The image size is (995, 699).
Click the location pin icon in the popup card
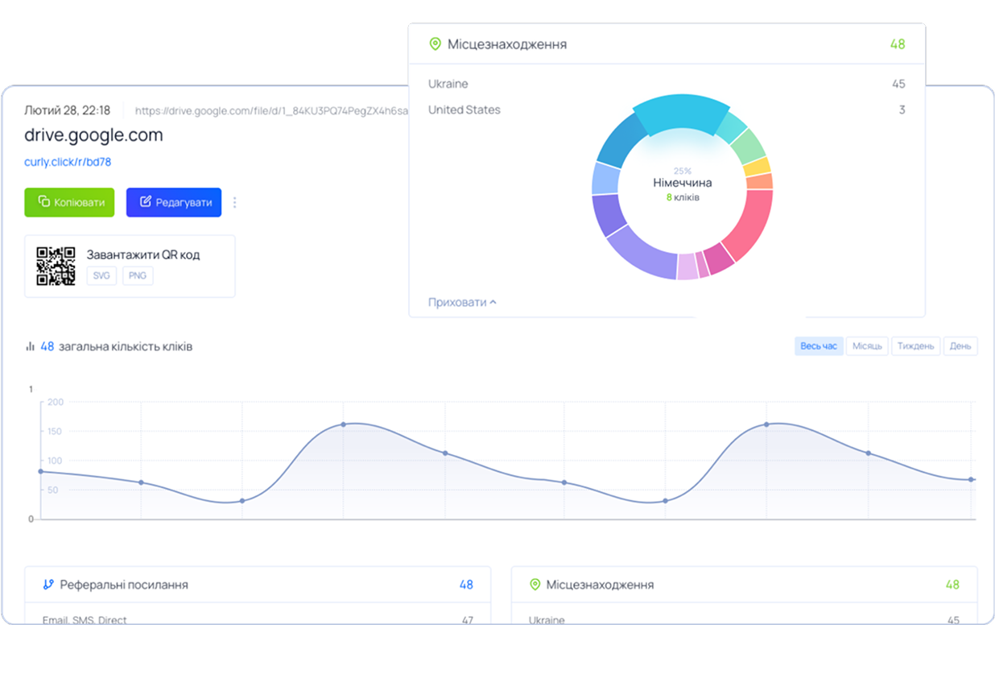[x=436, y=44]
